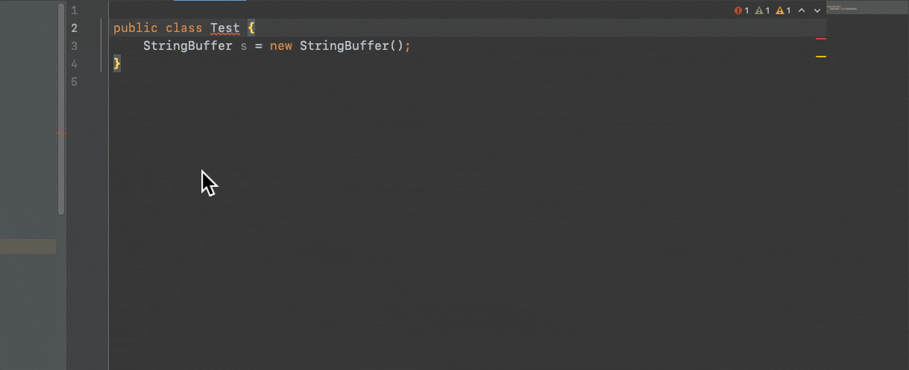Place cursor on the public keyword

(135, 28)
